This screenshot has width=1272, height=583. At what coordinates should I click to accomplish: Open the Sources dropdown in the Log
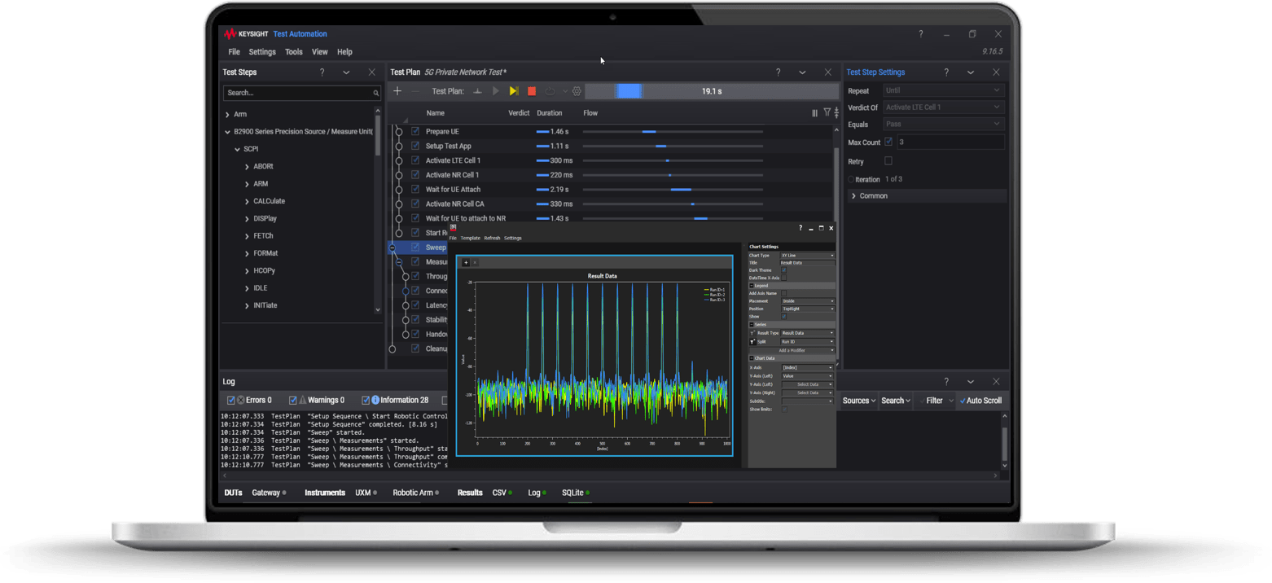point(859,401)
